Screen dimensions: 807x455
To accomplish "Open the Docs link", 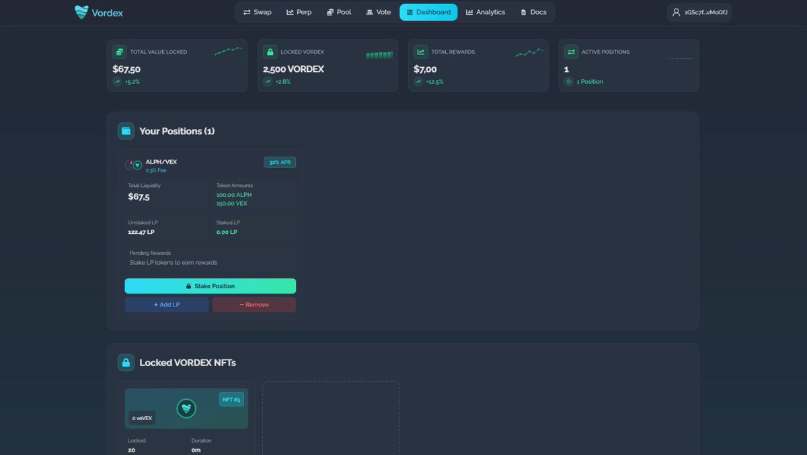I will click(533, 12).
